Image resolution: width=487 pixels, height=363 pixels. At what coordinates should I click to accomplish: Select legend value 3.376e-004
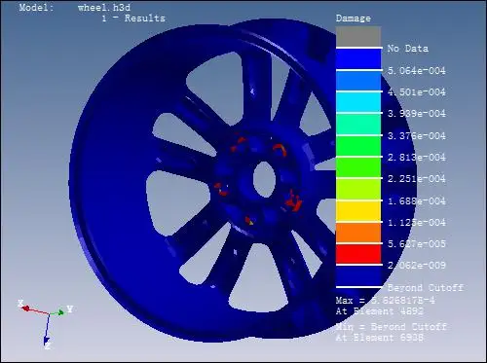(417, 136)
